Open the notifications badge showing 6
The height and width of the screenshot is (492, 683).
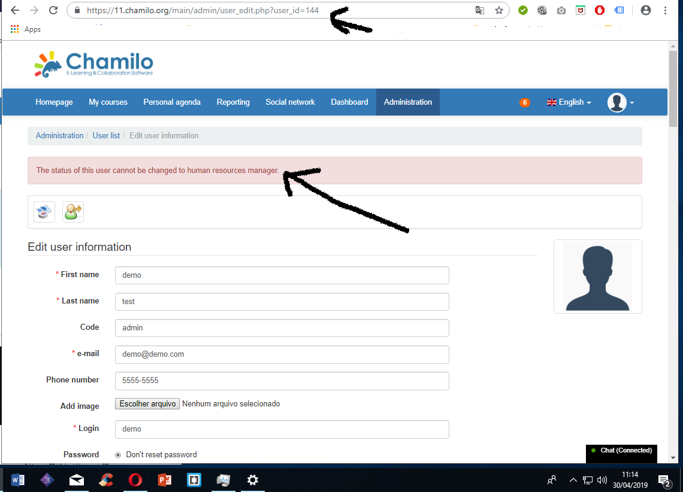(525, 102)
